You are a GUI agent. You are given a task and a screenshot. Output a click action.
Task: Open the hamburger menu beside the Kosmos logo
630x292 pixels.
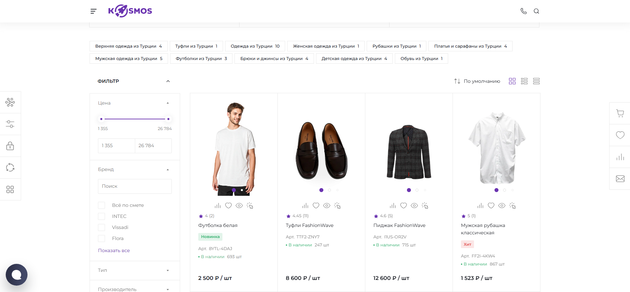pos(93,11)
